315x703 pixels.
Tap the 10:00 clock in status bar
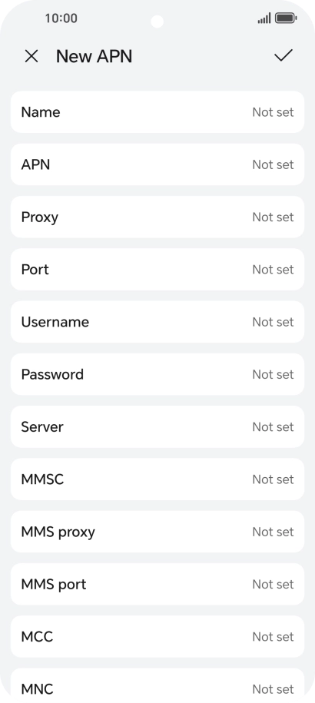click(61, 18)
